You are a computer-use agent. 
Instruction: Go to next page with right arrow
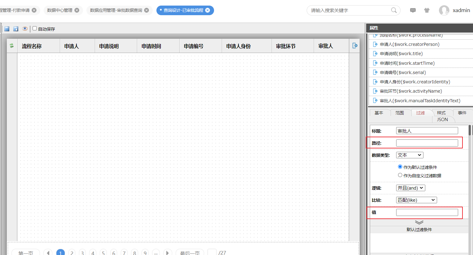pos(167,253)
